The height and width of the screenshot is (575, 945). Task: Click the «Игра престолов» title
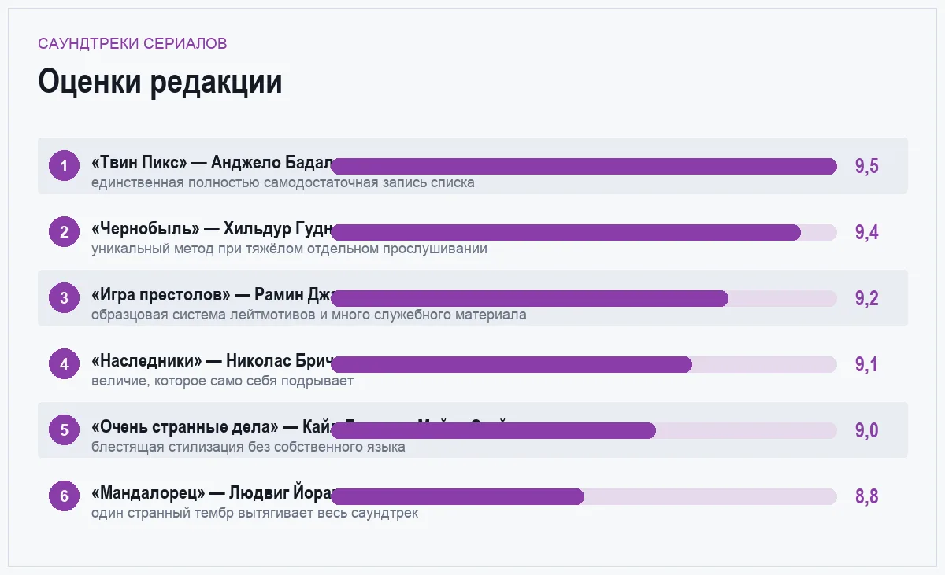[x=212, y=295]
